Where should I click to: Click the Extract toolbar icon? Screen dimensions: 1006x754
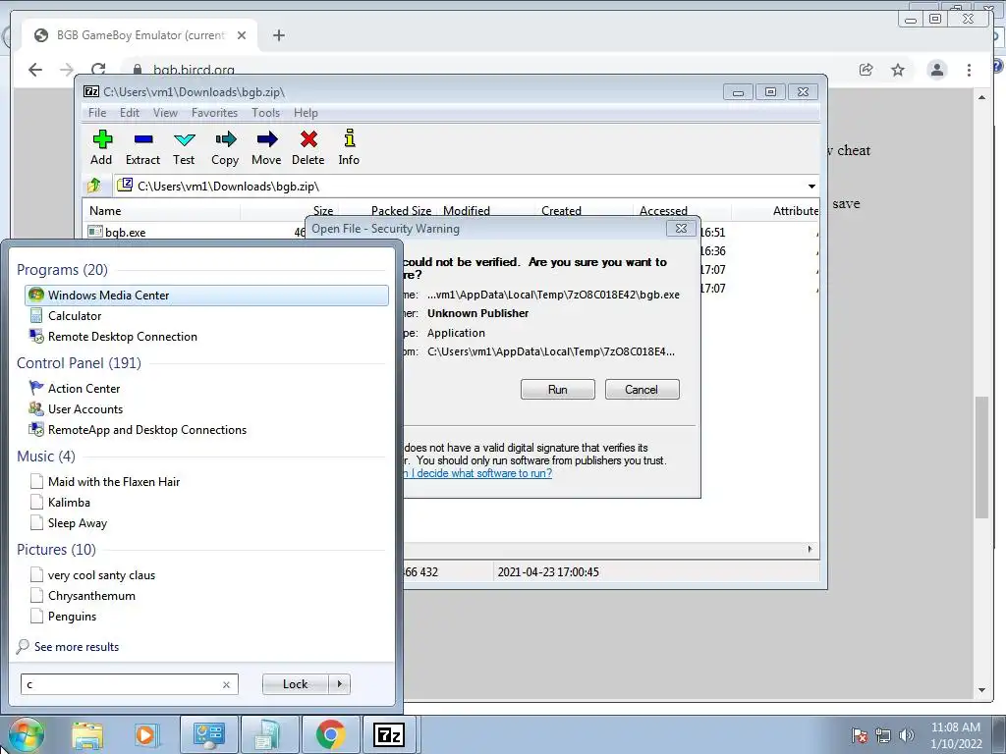[x=142, y=147]
